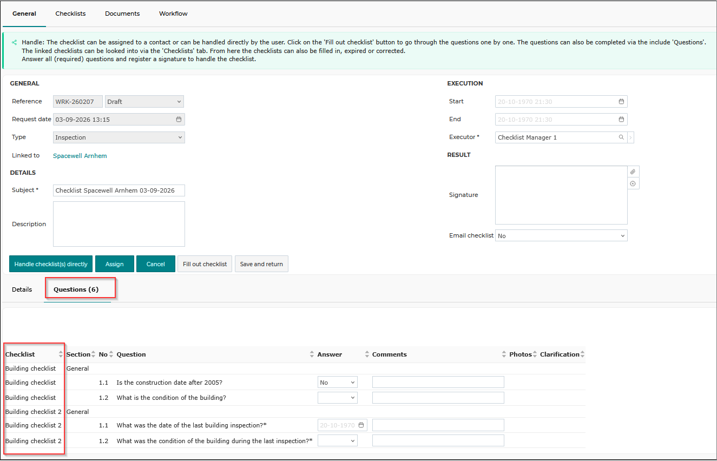Click into the Subject input field
Image resolution: width=717 pixels, height=461 pixels.
pos(119,190)
